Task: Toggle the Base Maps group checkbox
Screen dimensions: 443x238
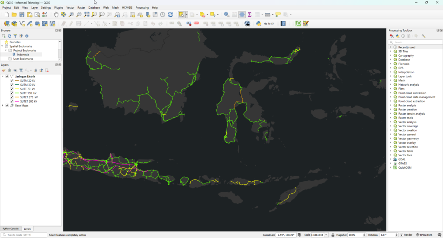Action: point(7,106)
